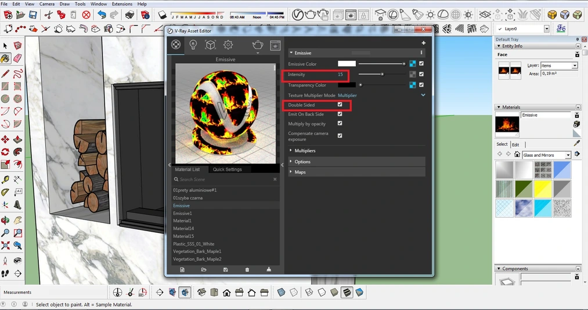This screenshot has width=588, height=310.
Task: Select the yellow material thumbnail in library
Action: click(543, 189)
